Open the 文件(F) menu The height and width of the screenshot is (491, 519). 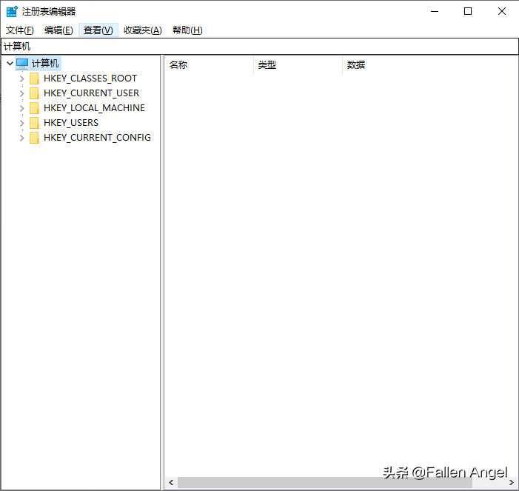coord(20,30)
